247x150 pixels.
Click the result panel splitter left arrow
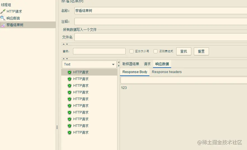point(119,62)
